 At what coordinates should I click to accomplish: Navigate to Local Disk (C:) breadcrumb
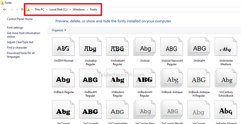coord(58,10)
